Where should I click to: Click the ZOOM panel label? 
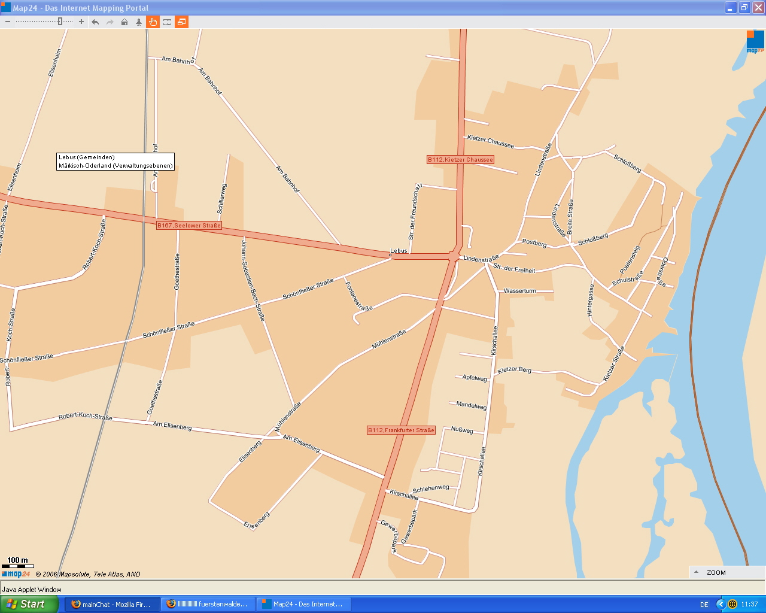click(x=716, y=572)
